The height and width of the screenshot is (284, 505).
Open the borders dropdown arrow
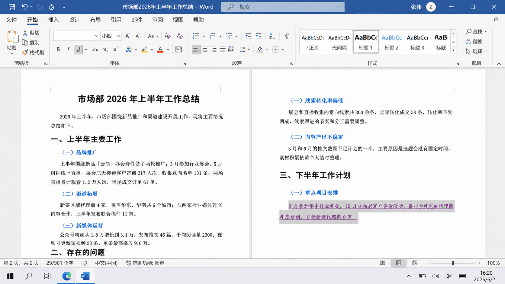[283, 49]
